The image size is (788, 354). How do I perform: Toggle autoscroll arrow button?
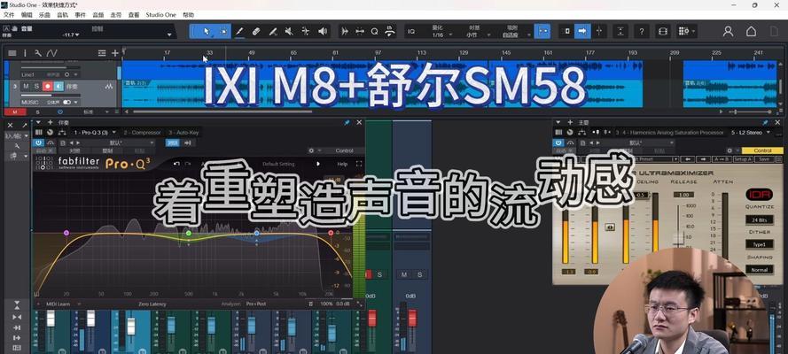tap(582, 31)
